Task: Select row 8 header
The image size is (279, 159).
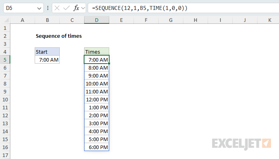Action: click(x=5, y=84)
